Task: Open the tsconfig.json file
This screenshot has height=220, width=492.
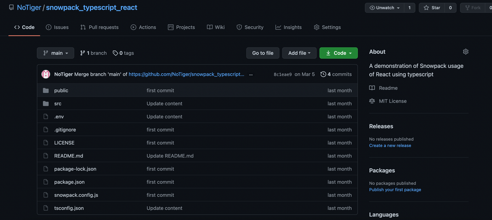Action: point(69,208)
